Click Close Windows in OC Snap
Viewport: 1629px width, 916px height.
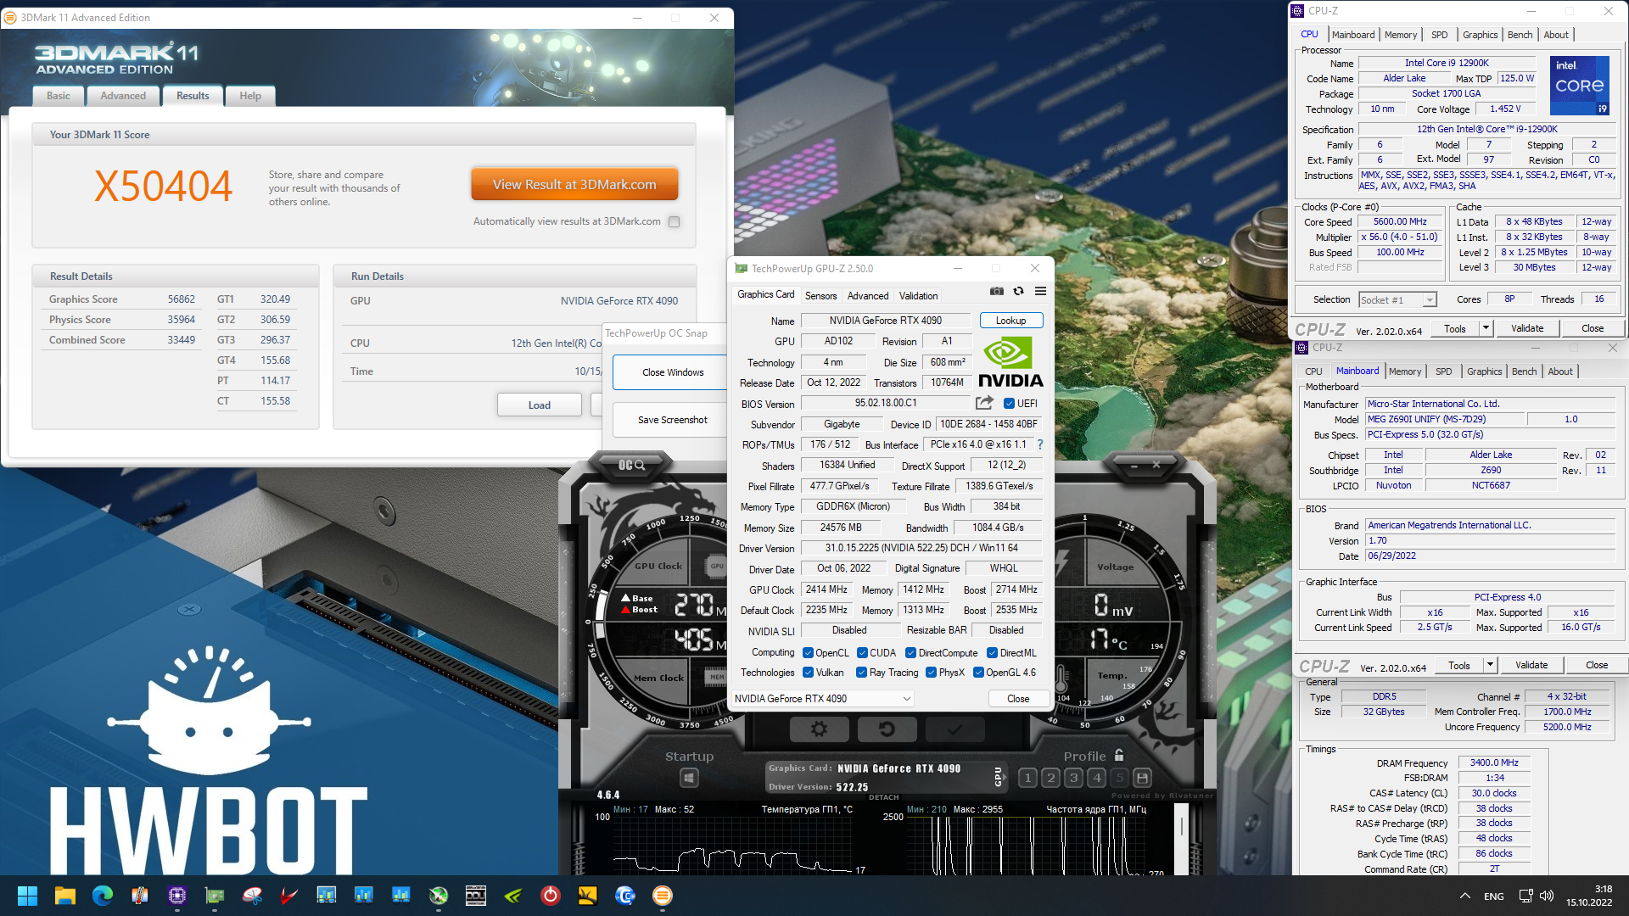coord(672,372)
